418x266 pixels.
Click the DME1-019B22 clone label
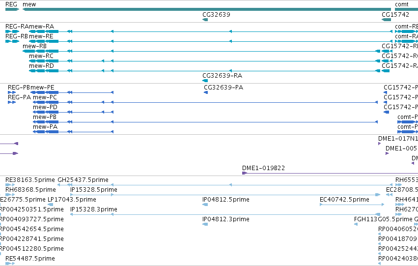click(x=263, y=168)
